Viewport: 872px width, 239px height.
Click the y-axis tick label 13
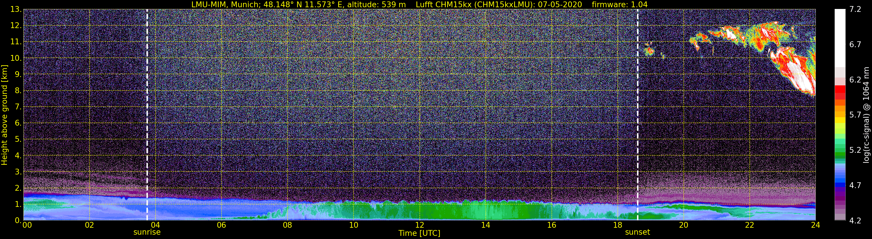16,10
